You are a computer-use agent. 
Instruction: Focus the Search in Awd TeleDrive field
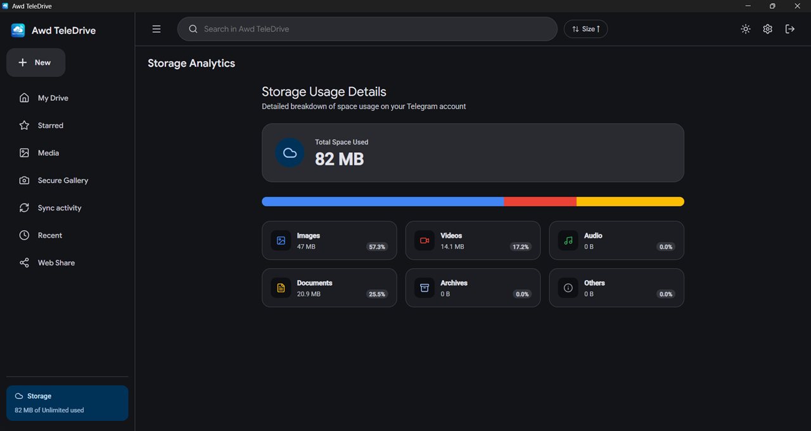[367, 29]
